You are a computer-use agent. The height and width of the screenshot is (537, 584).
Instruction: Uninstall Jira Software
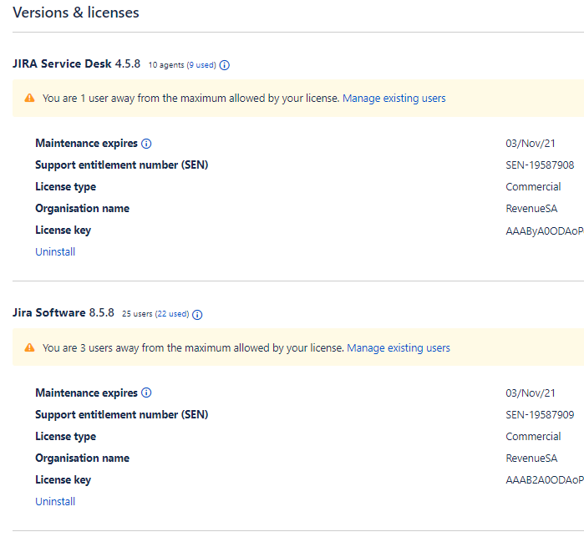pyautogui.click(x=55, y=501)
